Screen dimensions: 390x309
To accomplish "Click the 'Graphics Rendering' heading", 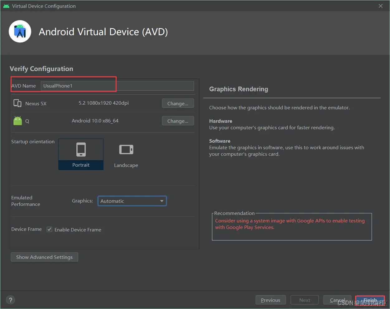I will pyautogui.click(x=238, y=89).
